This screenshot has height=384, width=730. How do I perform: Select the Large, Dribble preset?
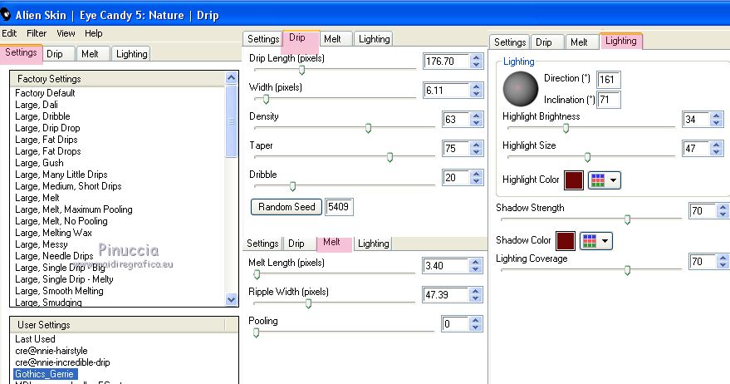(x=42, y=116)
